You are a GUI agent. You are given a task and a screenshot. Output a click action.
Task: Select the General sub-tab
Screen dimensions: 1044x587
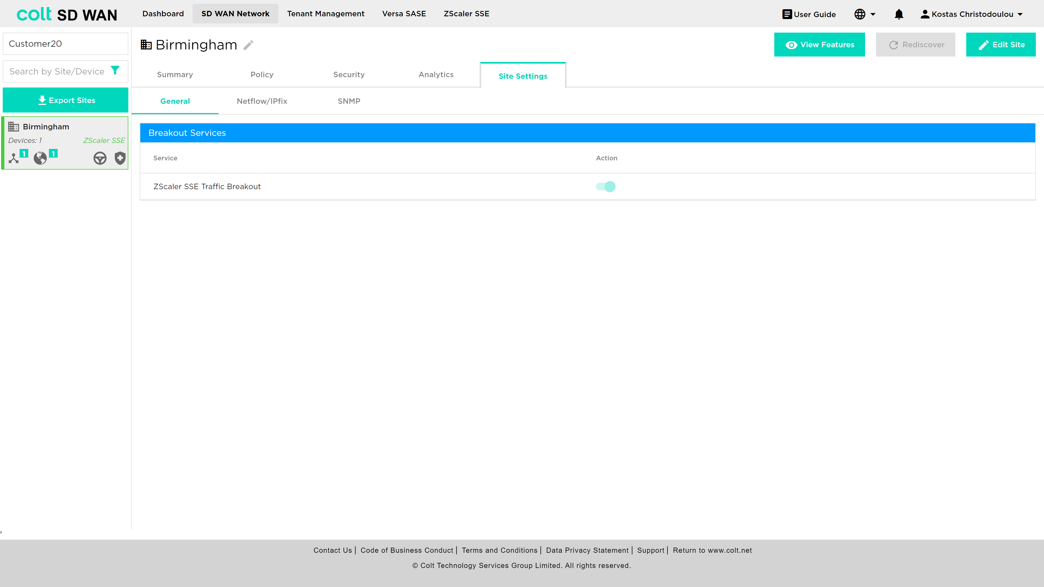175,101
